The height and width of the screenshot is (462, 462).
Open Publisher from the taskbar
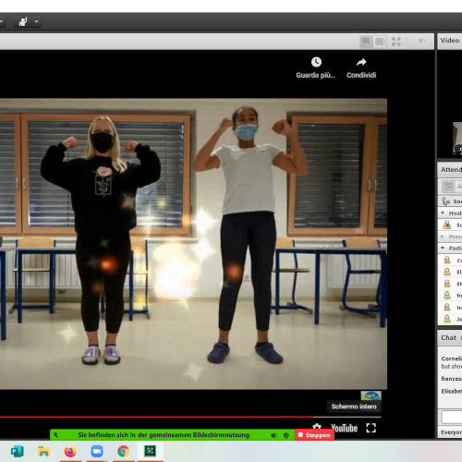[x=18, y=452]
